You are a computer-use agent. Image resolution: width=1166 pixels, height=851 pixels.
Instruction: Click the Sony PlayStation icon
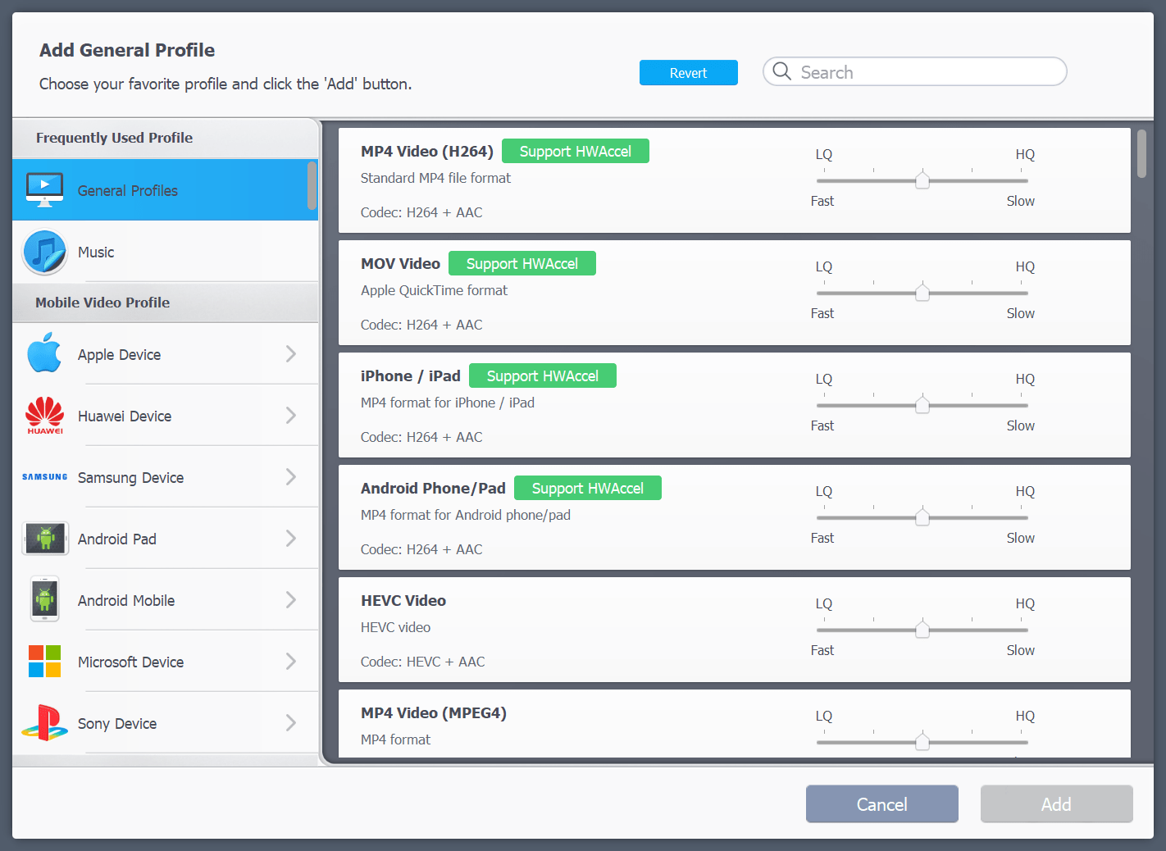tap(44, 722)
